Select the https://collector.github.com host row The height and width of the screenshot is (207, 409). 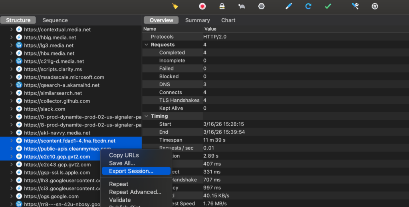(57, 101)
